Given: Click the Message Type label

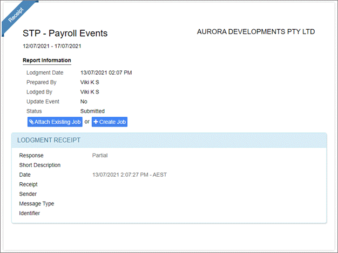Looking at the screenshot, I should click(37, 204).
